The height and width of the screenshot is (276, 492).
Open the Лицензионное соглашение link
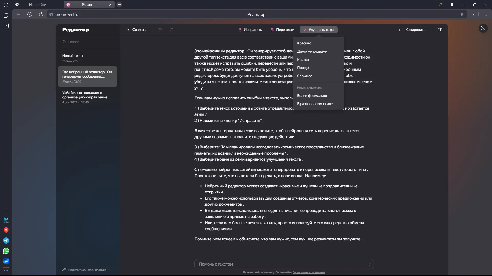(309, 272)
